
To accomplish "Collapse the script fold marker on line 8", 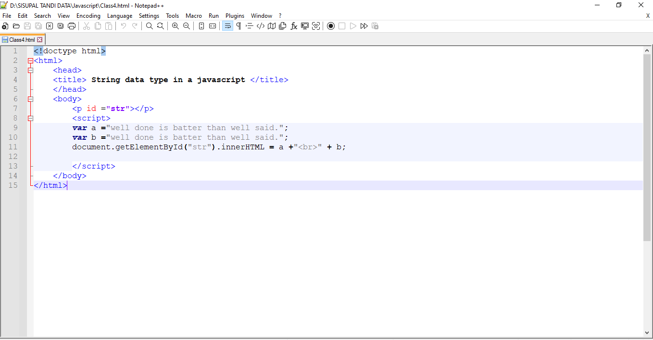I will pyautogui.click(x=31, y=118).
